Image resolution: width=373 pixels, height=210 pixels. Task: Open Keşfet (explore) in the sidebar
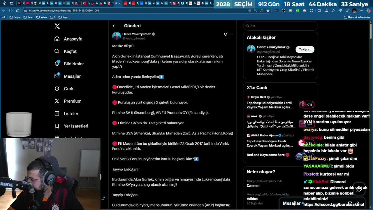pos(66,51)
